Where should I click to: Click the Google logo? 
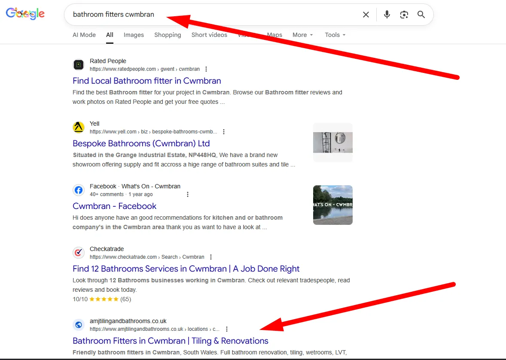[x=25, y=14]
